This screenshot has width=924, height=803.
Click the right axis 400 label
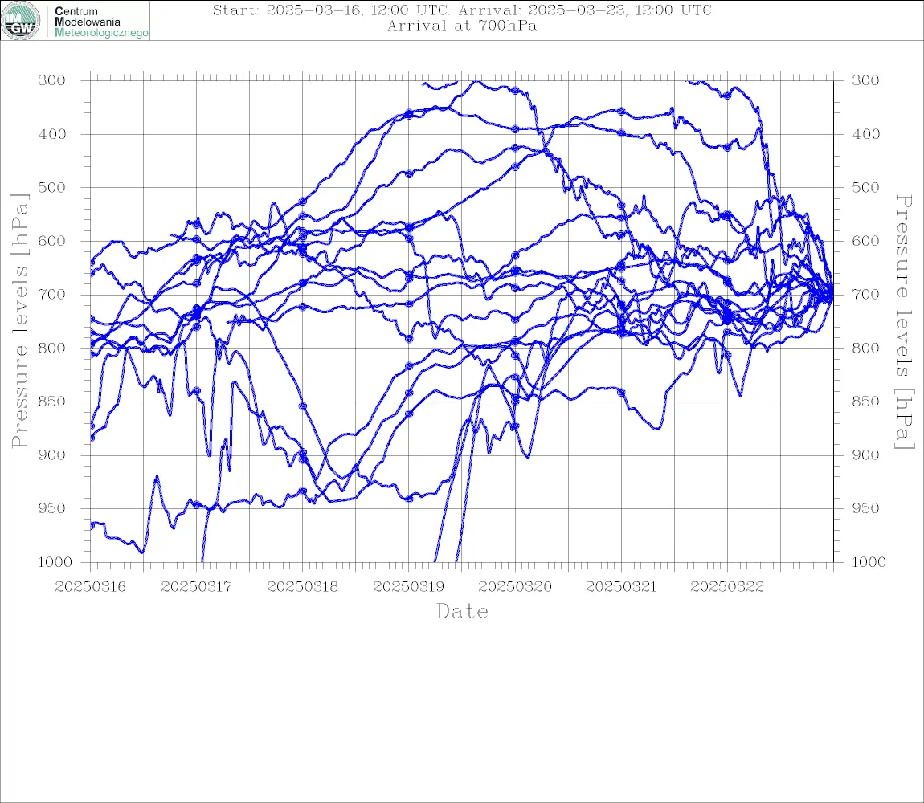pos(865,134)
